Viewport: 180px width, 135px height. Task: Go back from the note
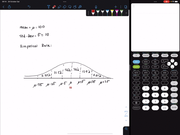click(x=3, y=7)
